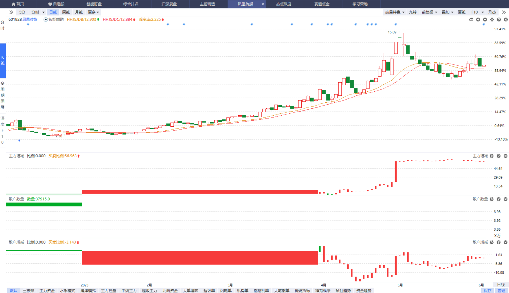Open 主力增减 panel settings gear
509x293 pixels.
coord(492,156)
